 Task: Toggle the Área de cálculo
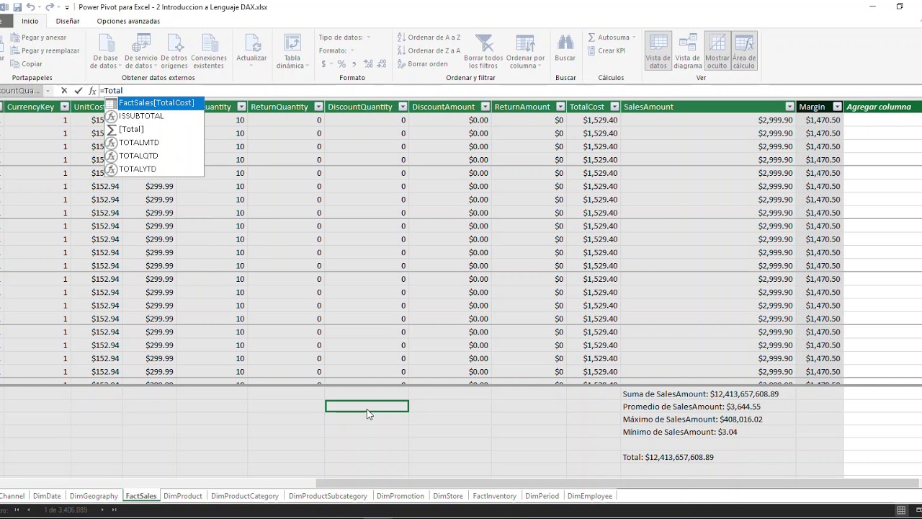pyautogui.click(x=744, y=51)
